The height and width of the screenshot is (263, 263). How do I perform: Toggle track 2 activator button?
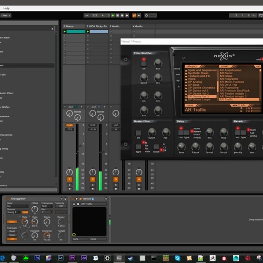pyautogui.click(x=93, y=179)
